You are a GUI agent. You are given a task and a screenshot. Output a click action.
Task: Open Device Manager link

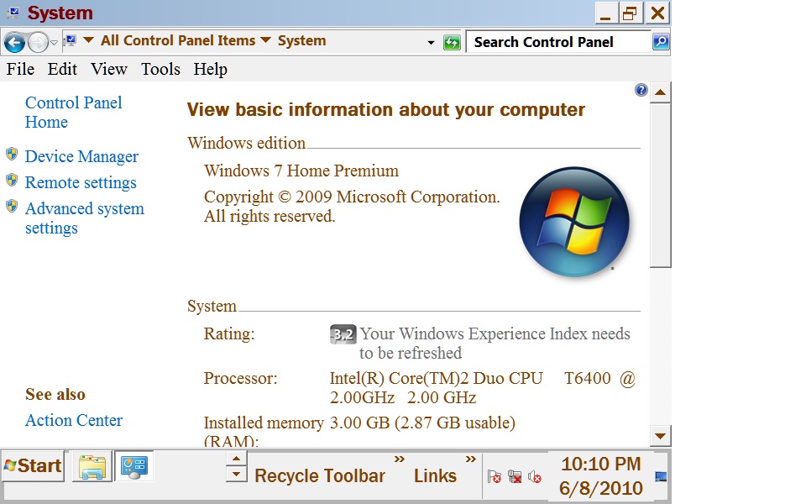[81, 156]
